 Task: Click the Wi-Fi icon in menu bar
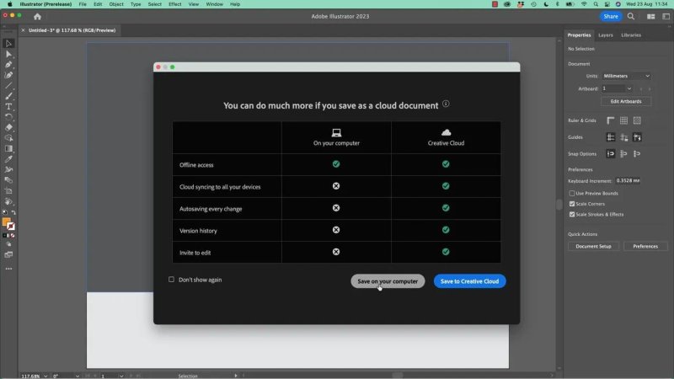[x=584, y=4]
